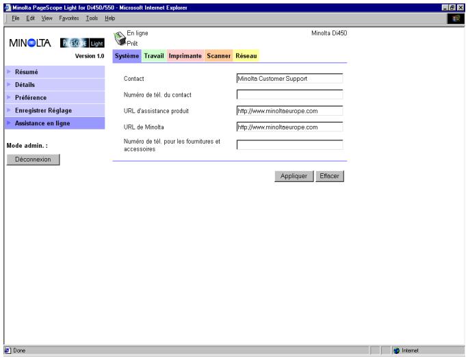Click the En ligne status text
The height and width of the screenshot is (358, 468).
click(138, 33)
